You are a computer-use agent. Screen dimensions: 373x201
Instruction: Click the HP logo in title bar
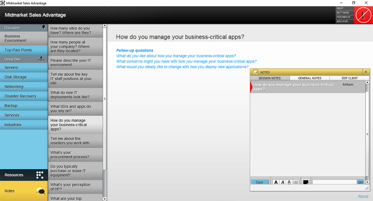click(x=3, y=3)
